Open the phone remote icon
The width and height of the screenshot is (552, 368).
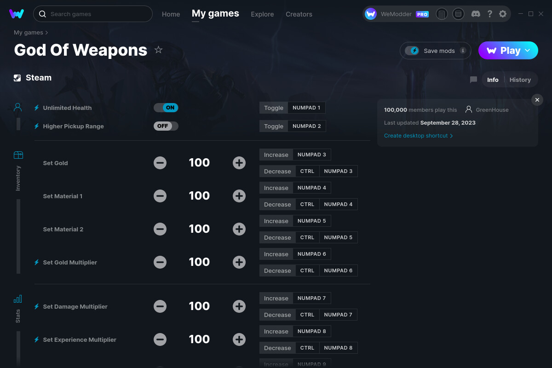coord(442,14)
